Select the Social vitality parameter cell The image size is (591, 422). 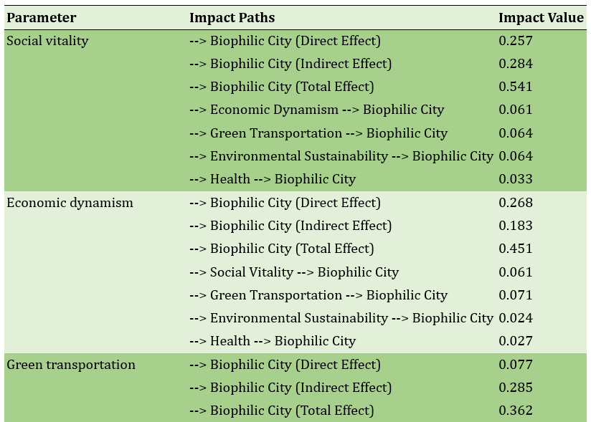(47, 41)
